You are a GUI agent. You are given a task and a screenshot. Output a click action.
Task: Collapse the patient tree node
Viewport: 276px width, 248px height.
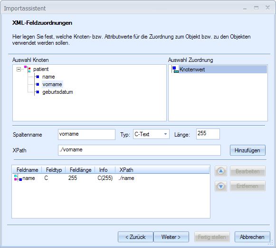click(19, 69)
